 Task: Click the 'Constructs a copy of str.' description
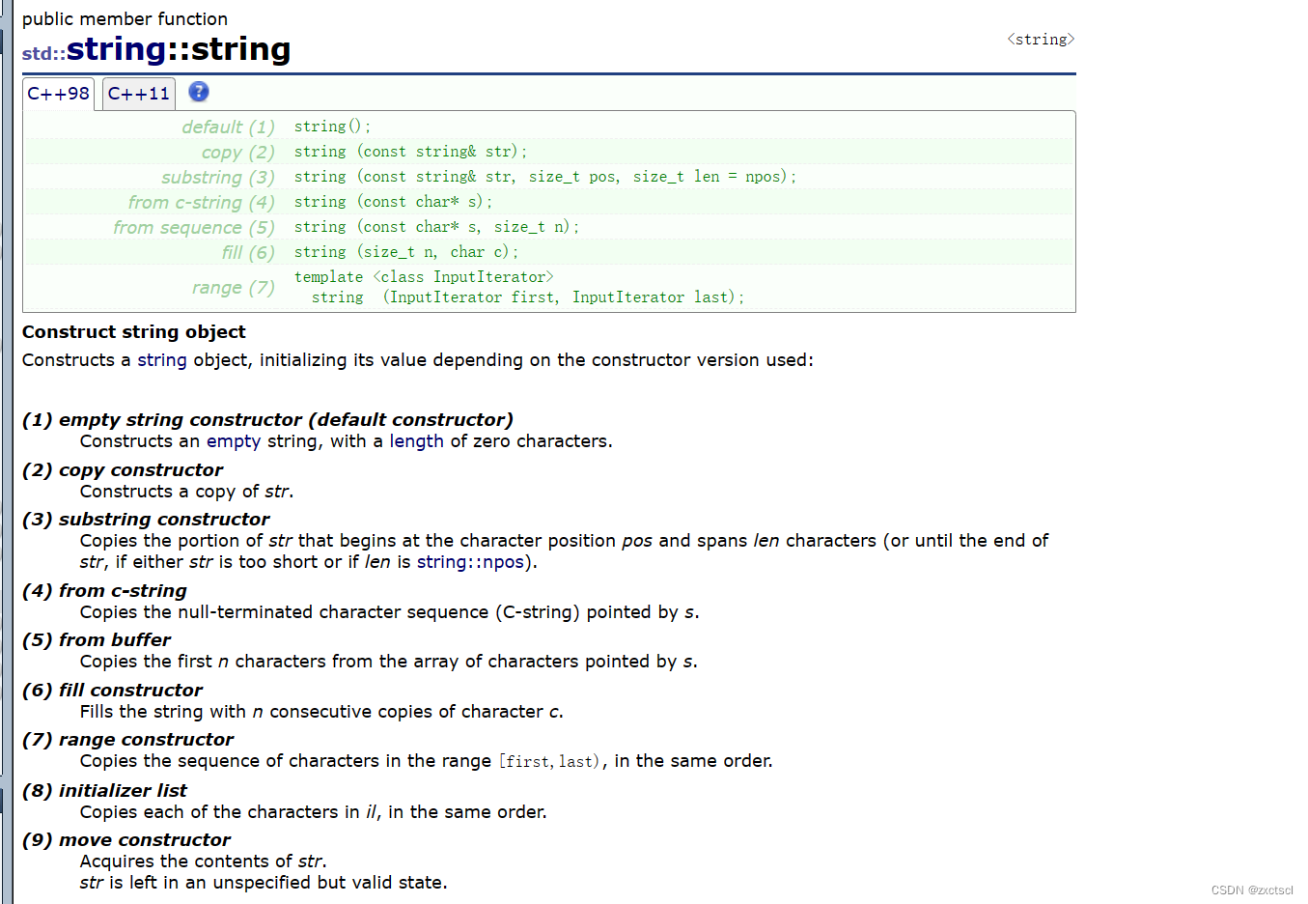(x=186, y=492)
